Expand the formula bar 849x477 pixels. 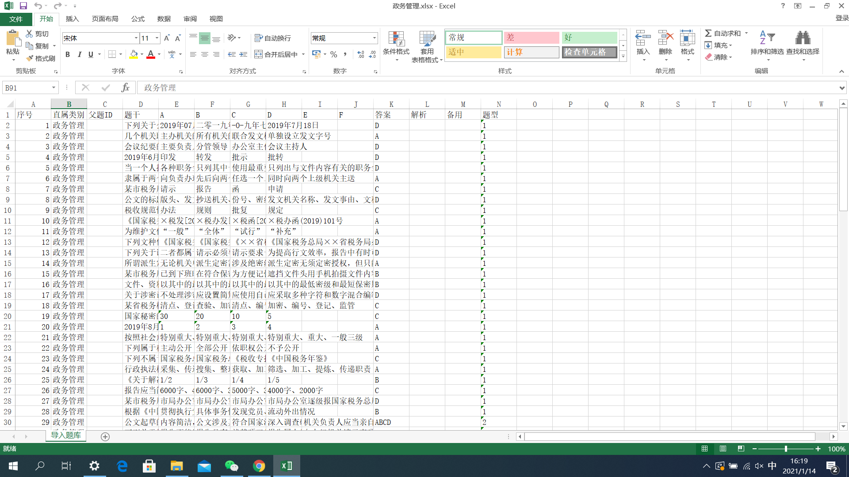[x=841, y=87]
